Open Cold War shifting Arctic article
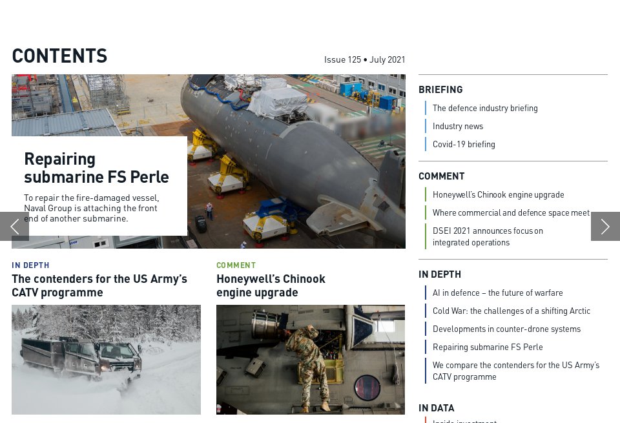This screenshot has width=620, height=423. (511, 311)
